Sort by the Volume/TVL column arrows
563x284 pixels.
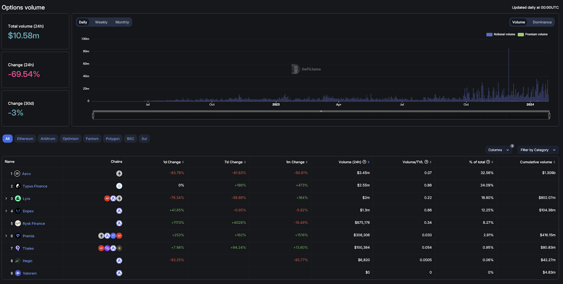(x=430, y=162)
